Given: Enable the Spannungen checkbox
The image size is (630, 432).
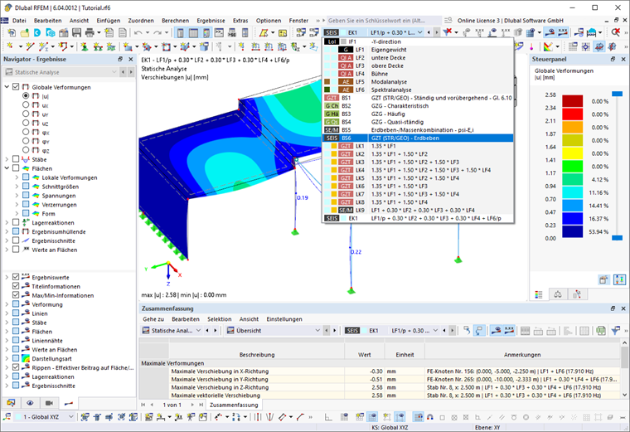Looking at the screenshot, I should click(x=26, y=196).
